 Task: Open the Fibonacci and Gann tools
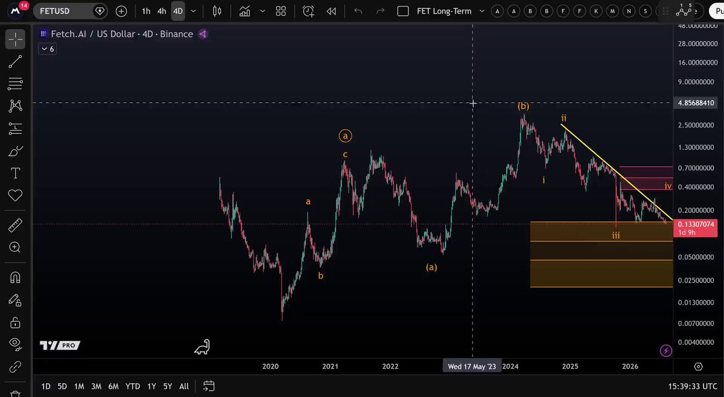point(15,83)
